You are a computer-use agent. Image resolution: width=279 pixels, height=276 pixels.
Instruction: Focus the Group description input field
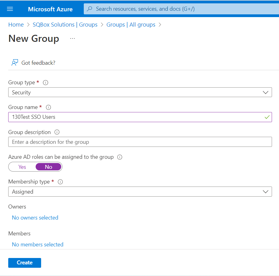pos(140,142)
